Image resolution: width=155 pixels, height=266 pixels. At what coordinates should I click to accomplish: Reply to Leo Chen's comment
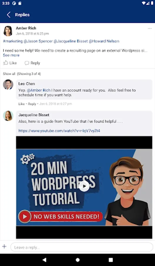(x=32, y=104)
